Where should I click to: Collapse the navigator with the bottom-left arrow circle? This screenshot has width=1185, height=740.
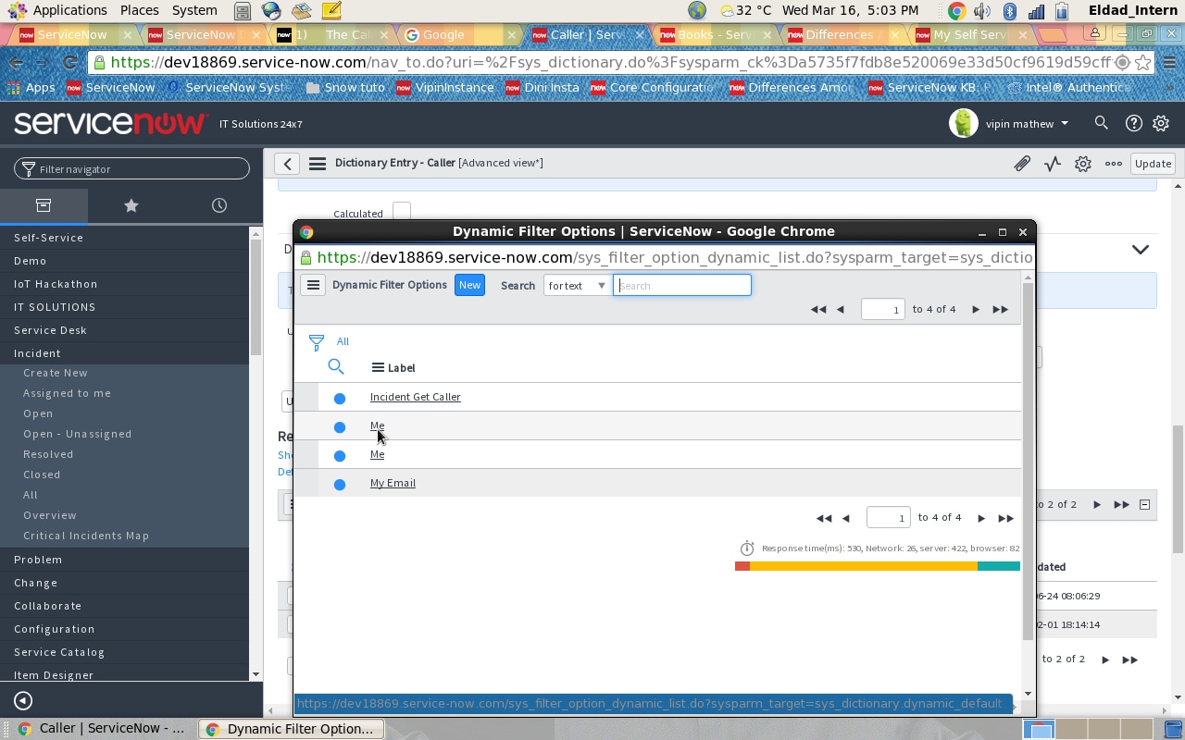tap(23, 701)
